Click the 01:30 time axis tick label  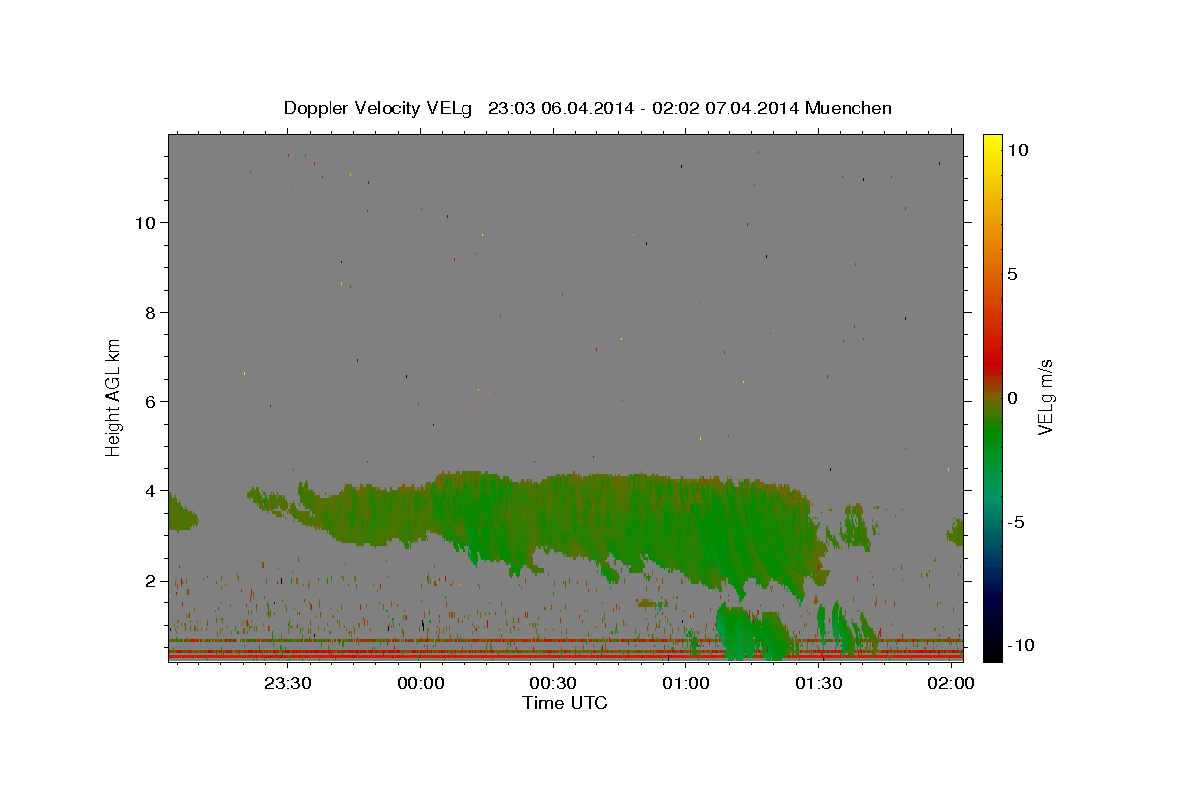click(x=819, y=683)
